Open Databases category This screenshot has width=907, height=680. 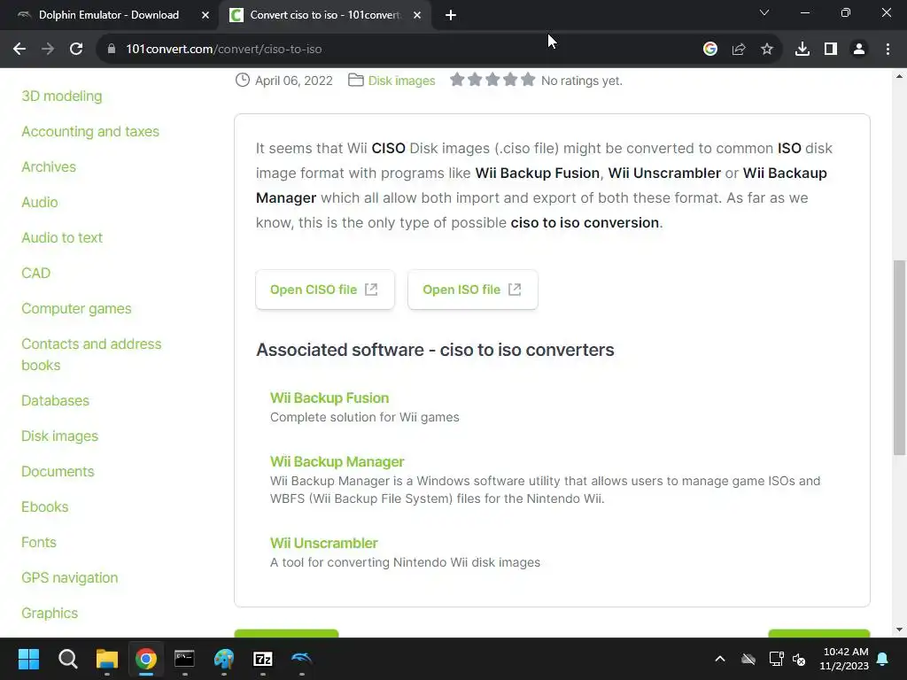[56, 401]
